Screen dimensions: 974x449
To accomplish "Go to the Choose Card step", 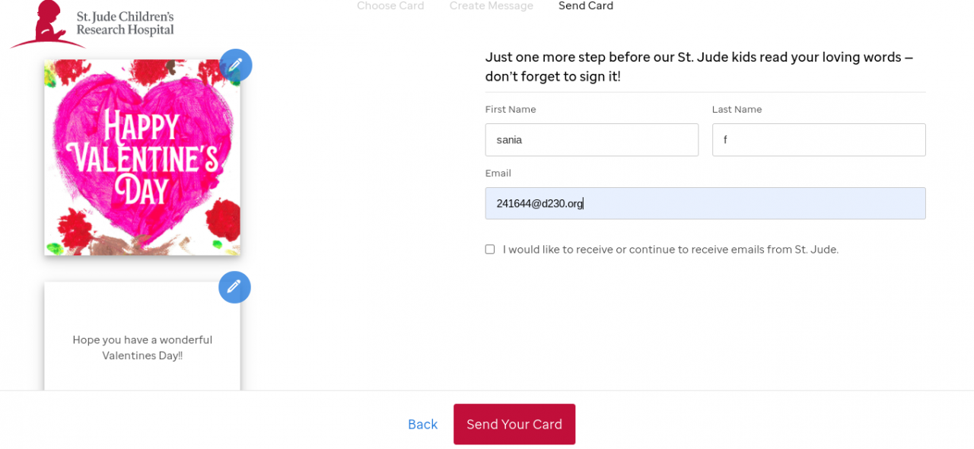I will coord(390,6).
